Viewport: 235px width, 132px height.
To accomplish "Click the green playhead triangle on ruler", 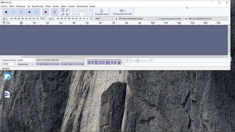I will coord(4,23).
